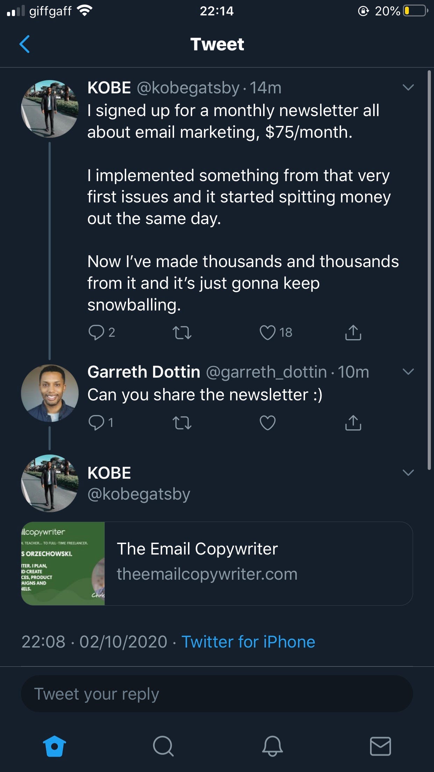Open Garreth Dottin's profile picture
This screenshot has width=434, height=772.
(50, 393)
